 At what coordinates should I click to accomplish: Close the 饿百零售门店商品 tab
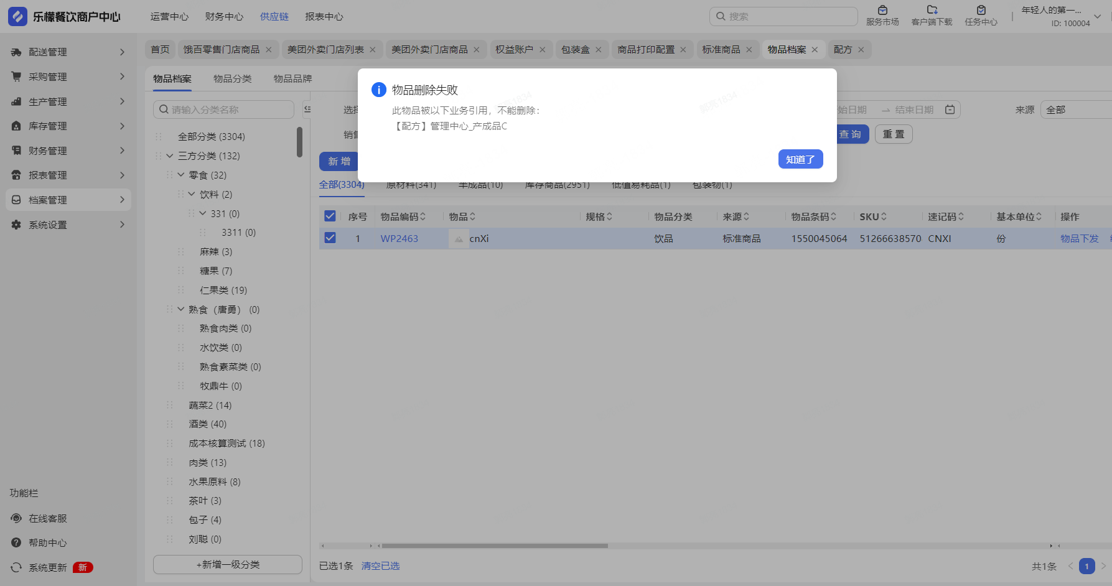click(x=269, y=50)
